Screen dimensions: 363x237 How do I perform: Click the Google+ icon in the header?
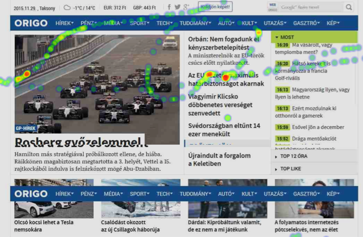(186, 7)
